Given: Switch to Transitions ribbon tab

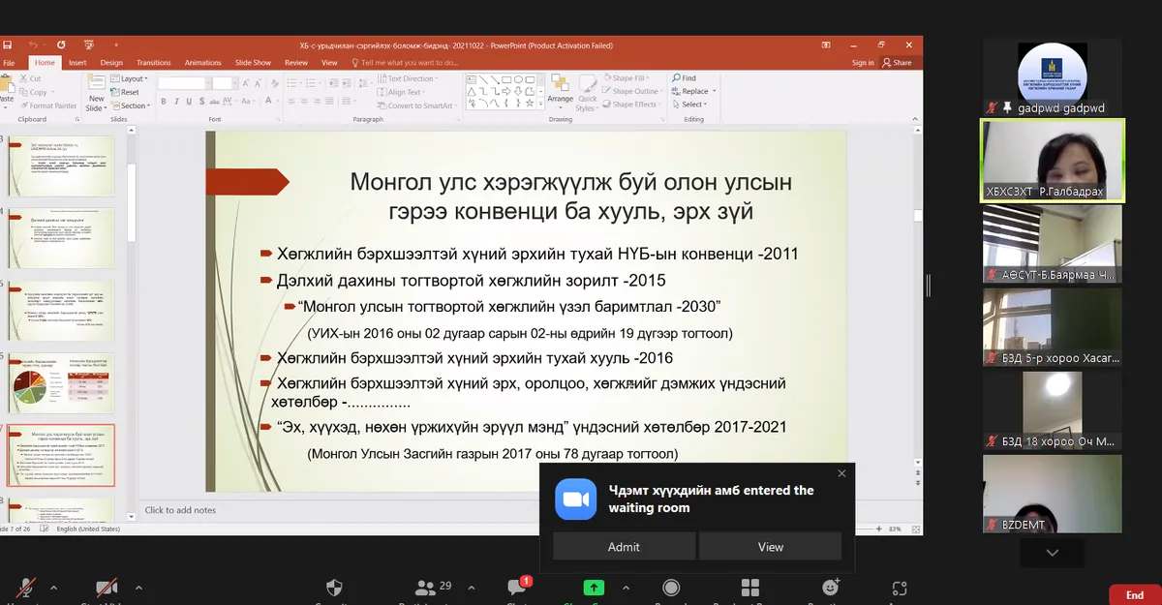Looking at the screenshot, I should point(154,62).
